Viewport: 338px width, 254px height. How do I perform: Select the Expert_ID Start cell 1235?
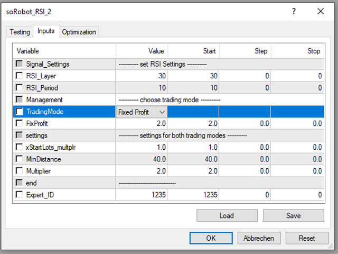click(x=193, y=195)
